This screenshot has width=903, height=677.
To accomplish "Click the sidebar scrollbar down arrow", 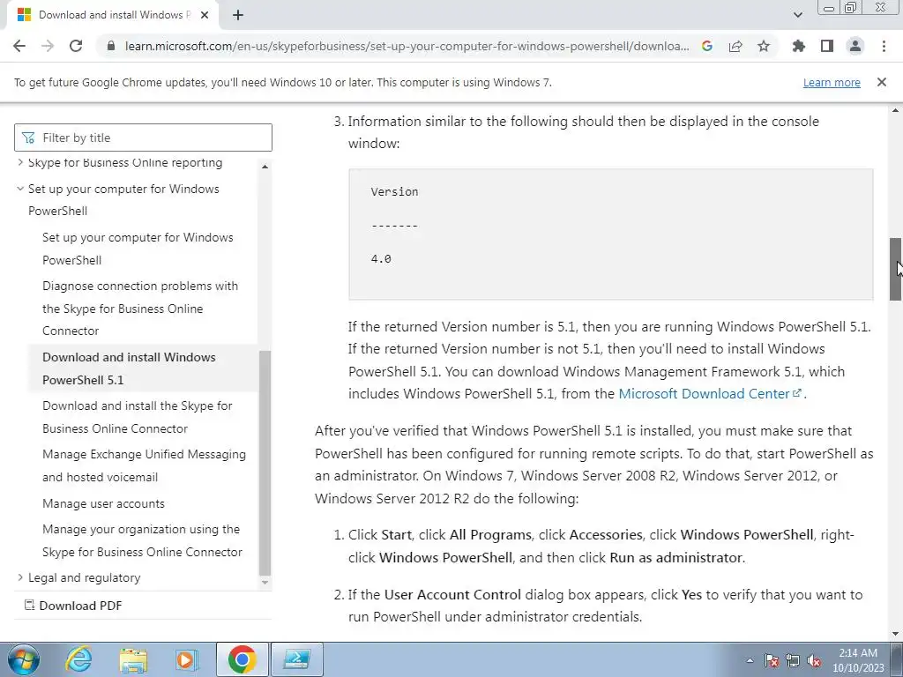I will (x=265, y=582).
